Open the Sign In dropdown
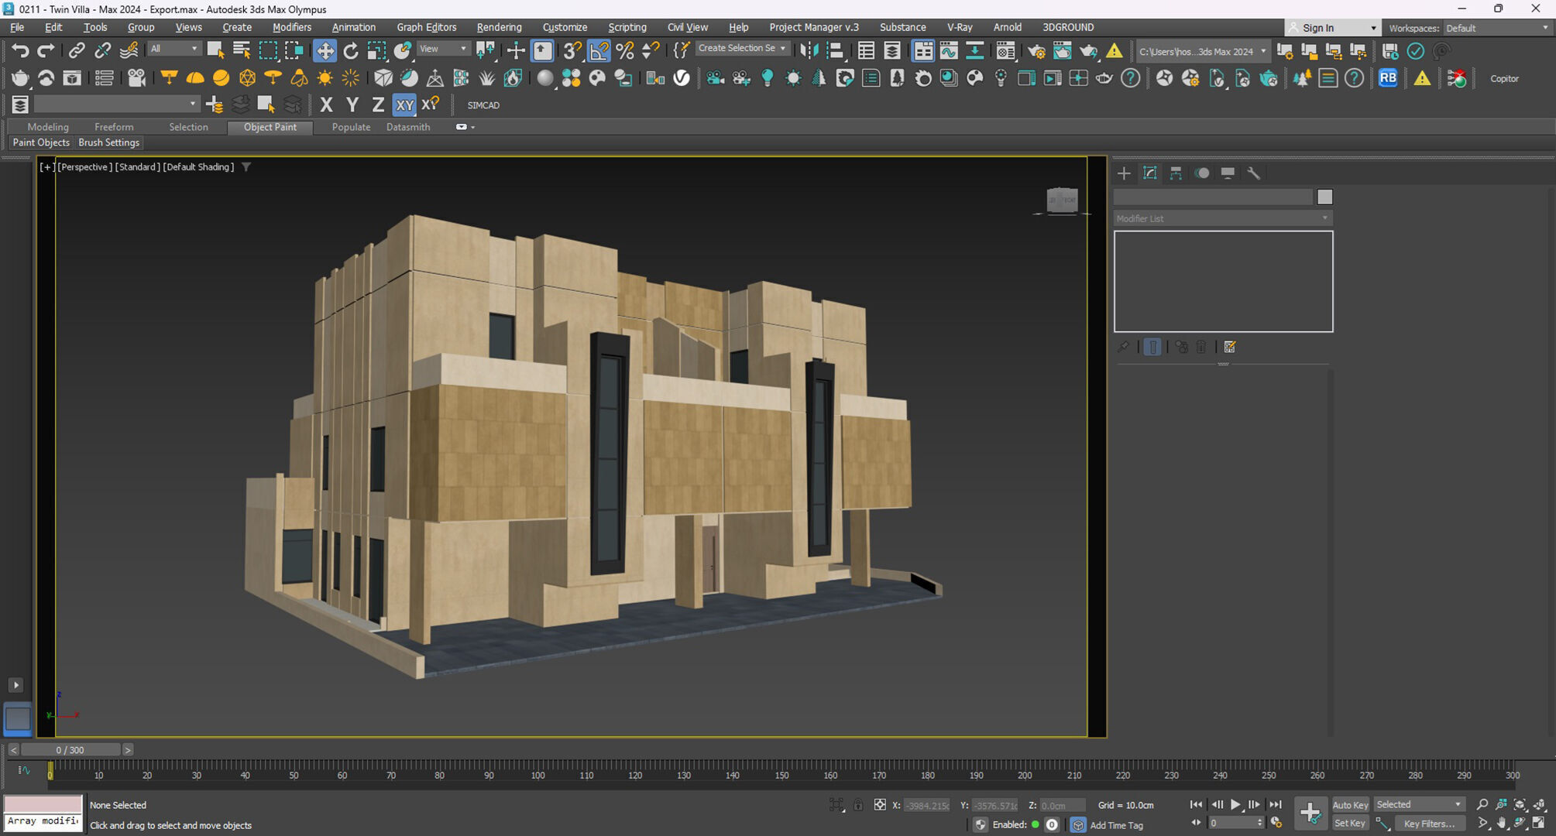This screenshot has height=836, width=1556. [1332, 28]
